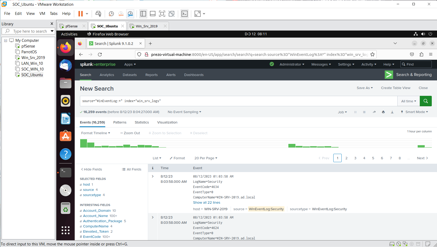
Task: Pause the running search job
Action: click(x=355, y=112)
